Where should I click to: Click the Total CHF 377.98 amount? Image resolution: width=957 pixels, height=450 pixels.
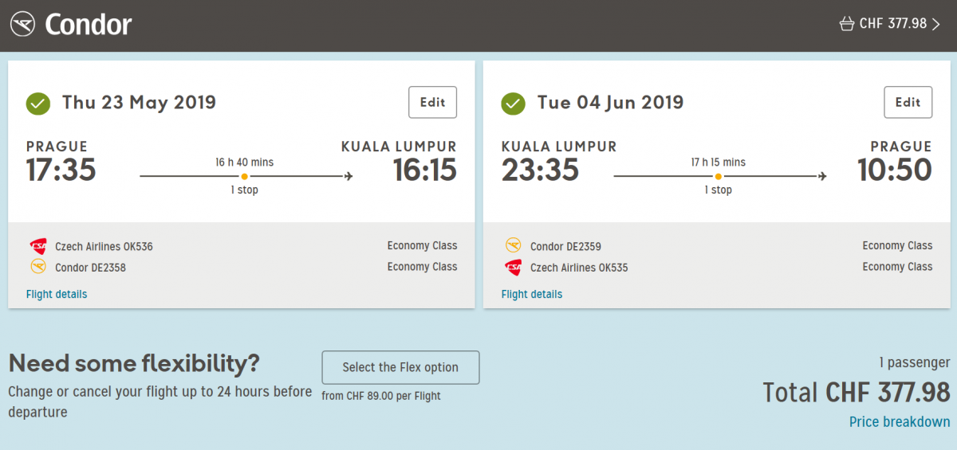(856, 393)
